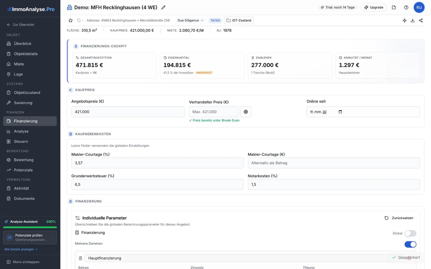Open Potenziale prüfen suggestion card
The width and height of the screenshot is (431, 269).
coord(30,238)
